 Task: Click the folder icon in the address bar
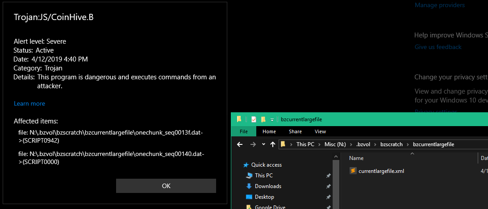click(283, 144)
